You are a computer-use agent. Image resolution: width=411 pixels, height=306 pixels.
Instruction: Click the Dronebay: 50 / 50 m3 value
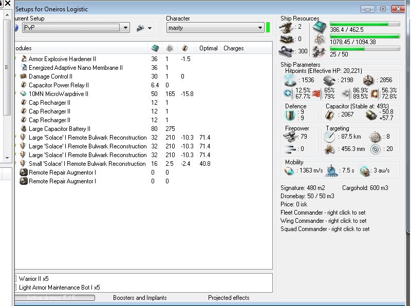click(307, 196)
